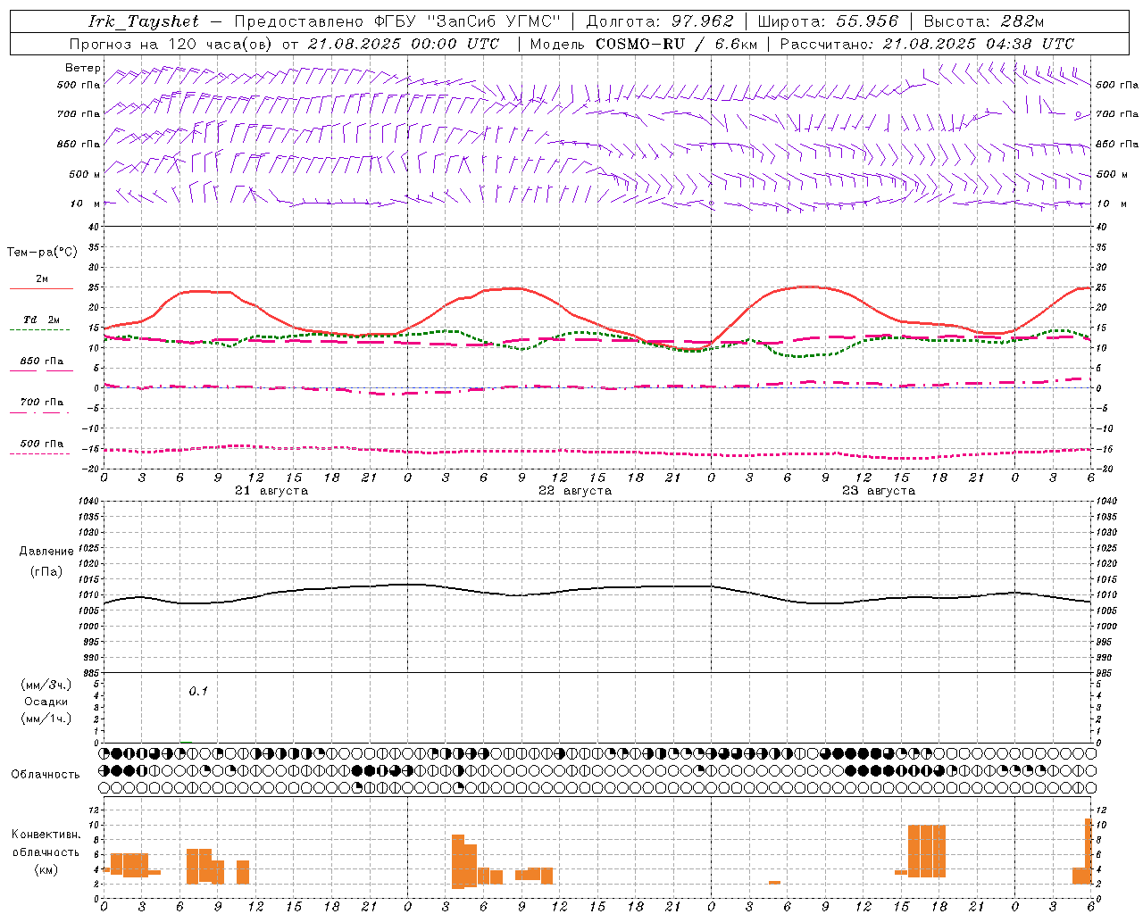The image size is (1143, 914).
Task: Click the 'Осадки' precipitation label
Action: click(46, 702)
